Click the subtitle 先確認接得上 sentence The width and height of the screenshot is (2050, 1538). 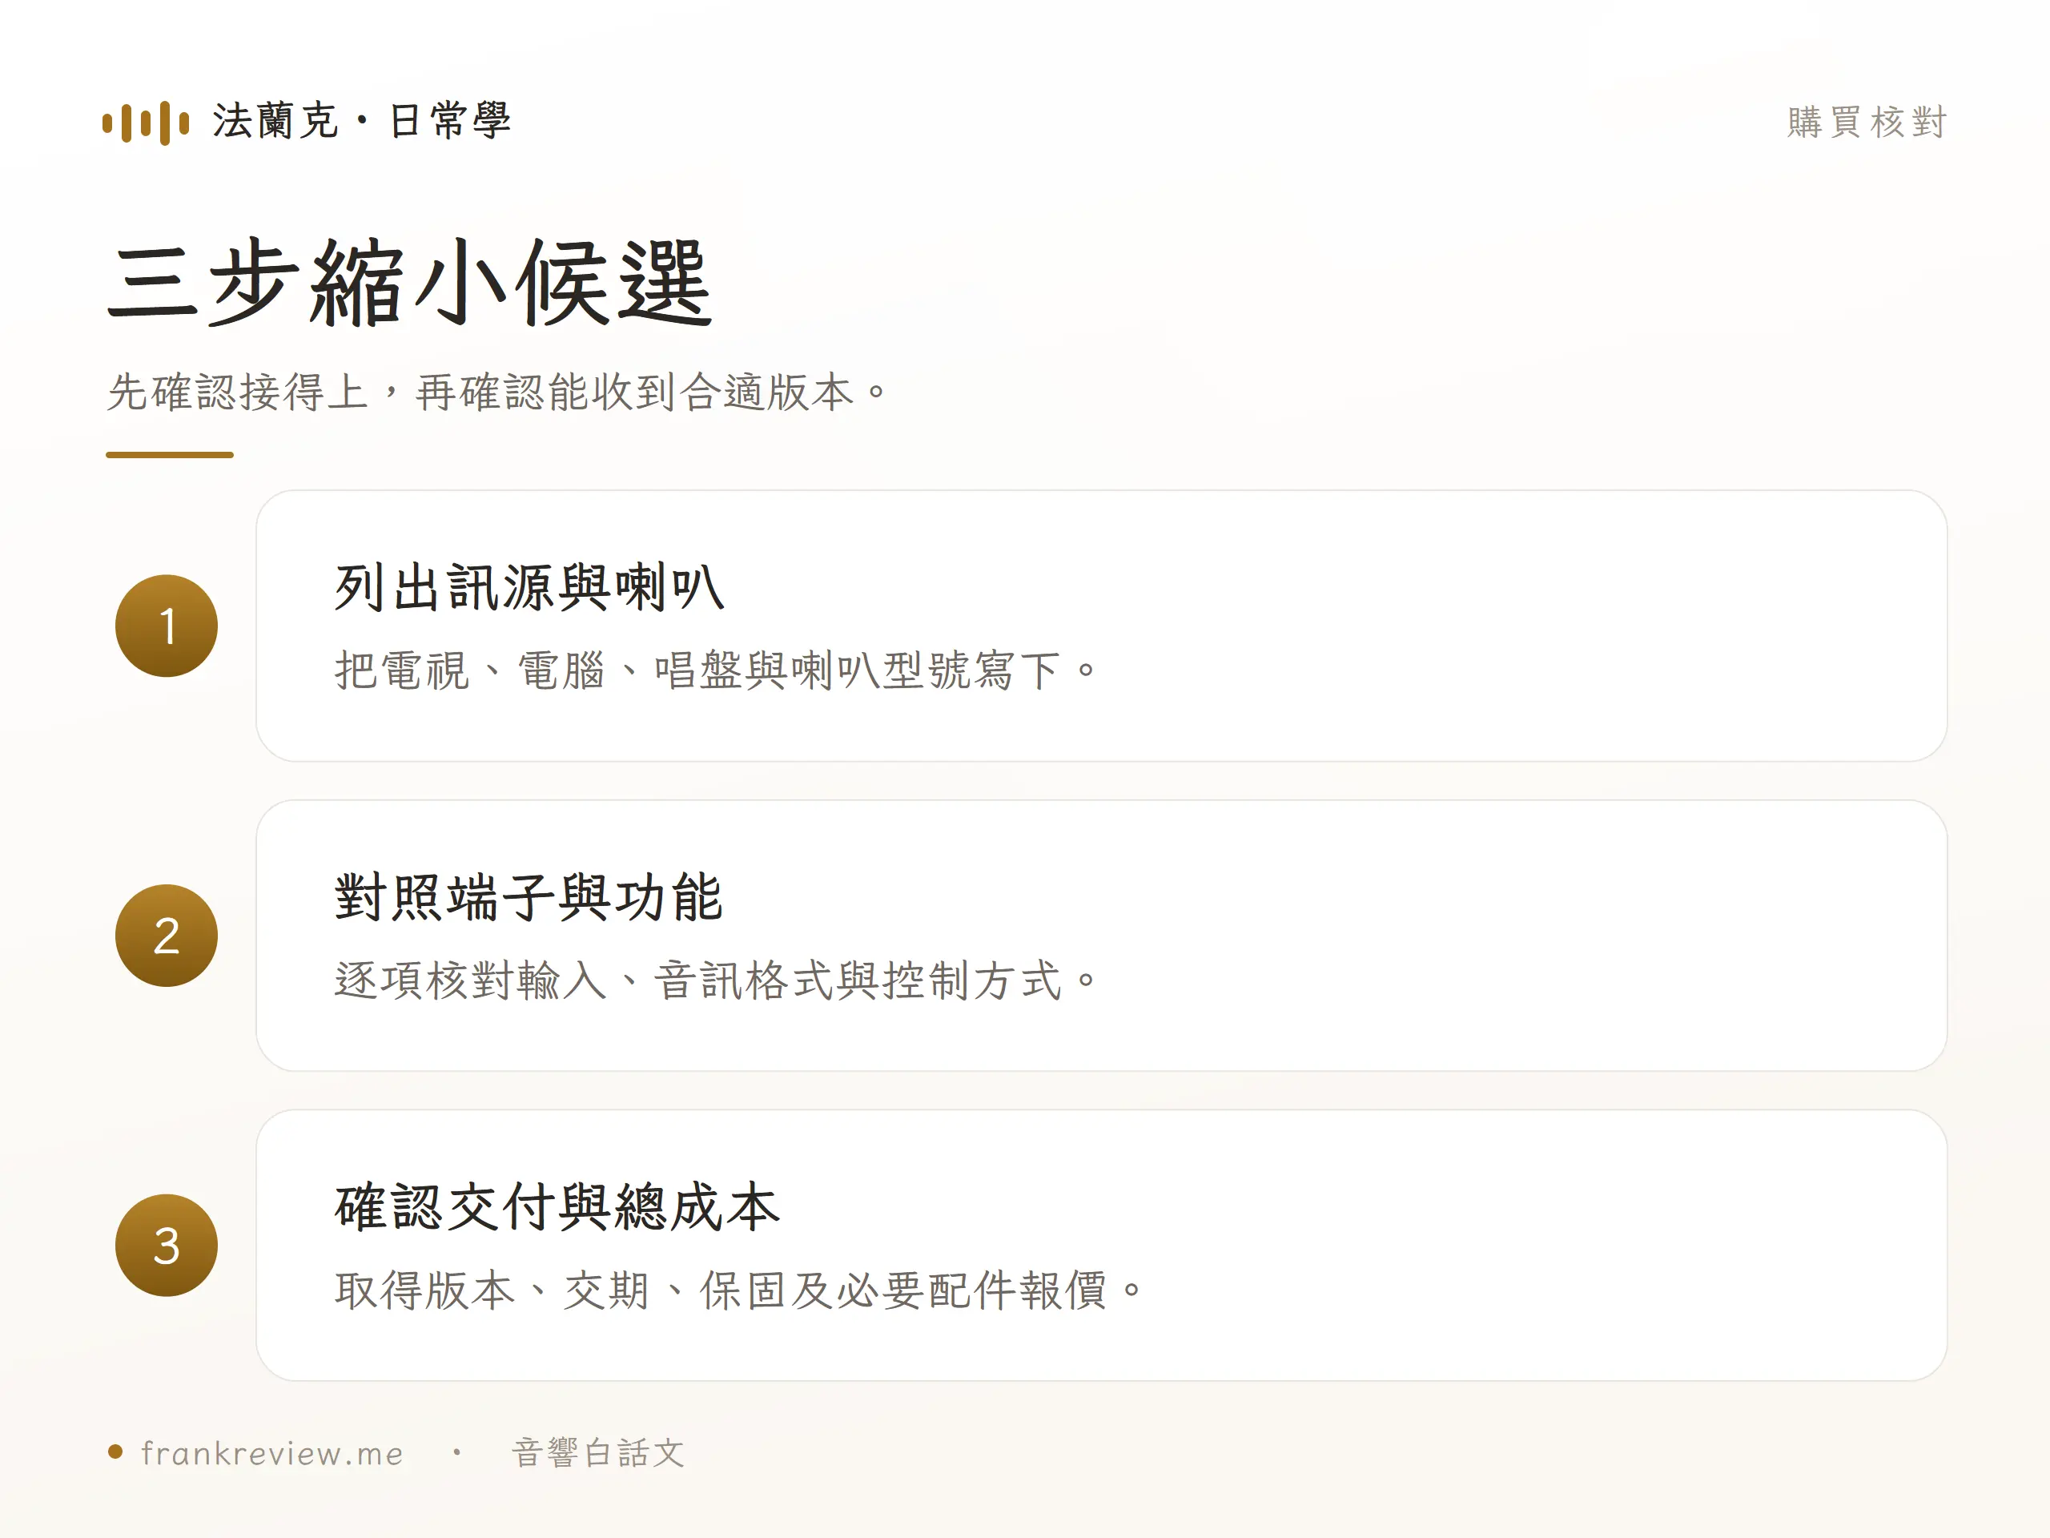(x=497, y=391)
